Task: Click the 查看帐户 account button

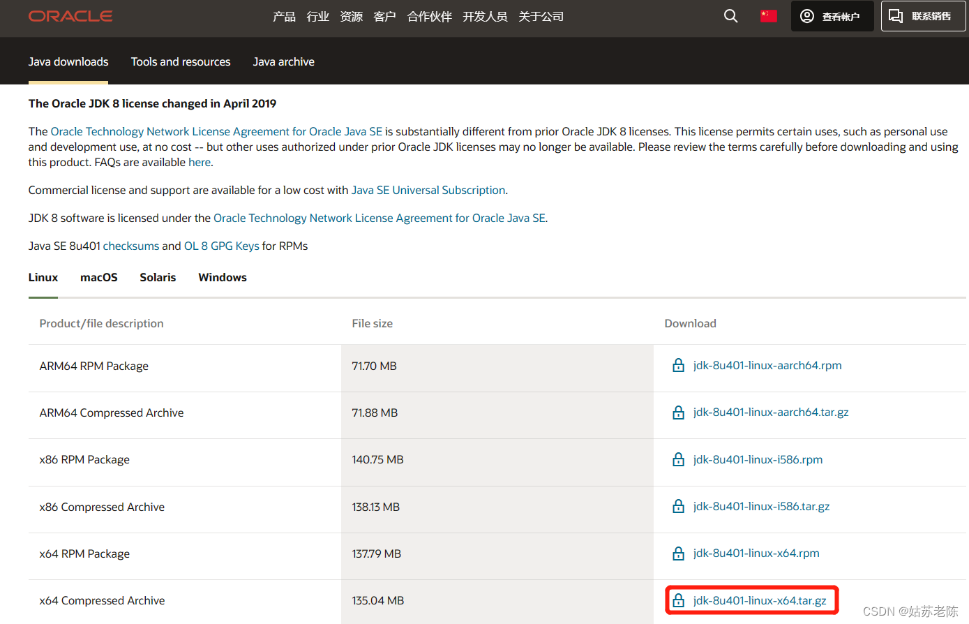Action: tap(832, 16)
